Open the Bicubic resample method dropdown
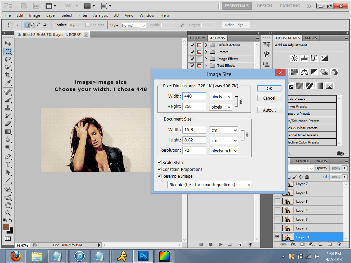This screenshot has width=351, height=263. 209,185
